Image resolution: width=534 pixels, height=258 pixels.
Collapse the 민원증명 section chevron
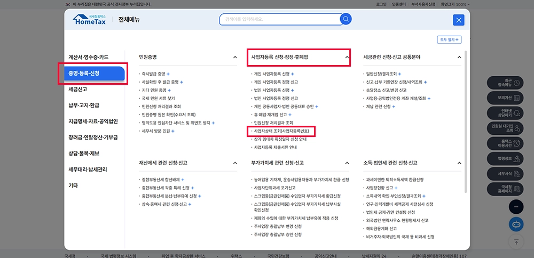(x=235, y=57)
